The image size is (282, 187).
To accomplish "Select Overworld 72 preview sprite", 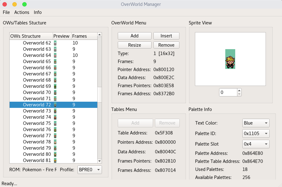I will coord(55,104).
